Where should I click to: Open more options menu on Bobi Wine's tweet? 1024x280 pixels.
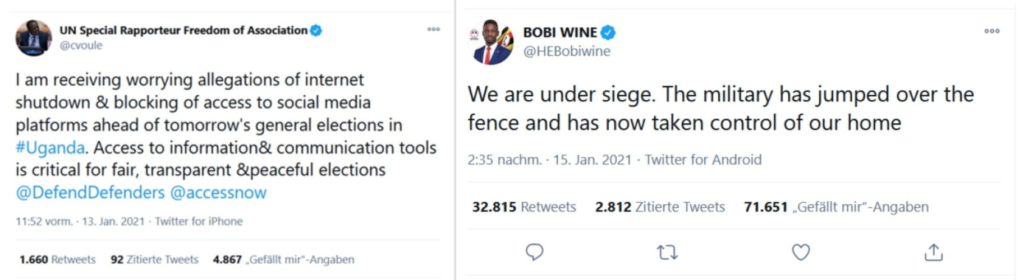point(991,31)
